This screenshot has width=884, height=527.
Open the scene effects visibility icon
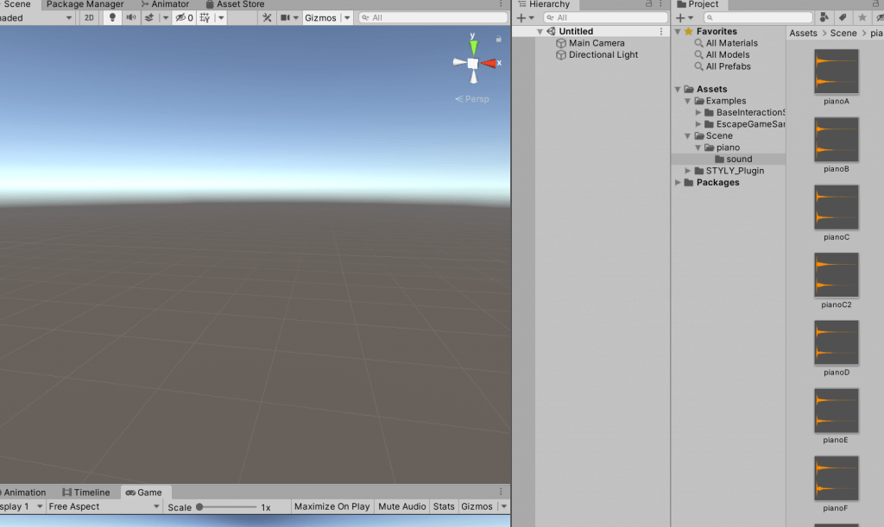click(x=148, y=17)
